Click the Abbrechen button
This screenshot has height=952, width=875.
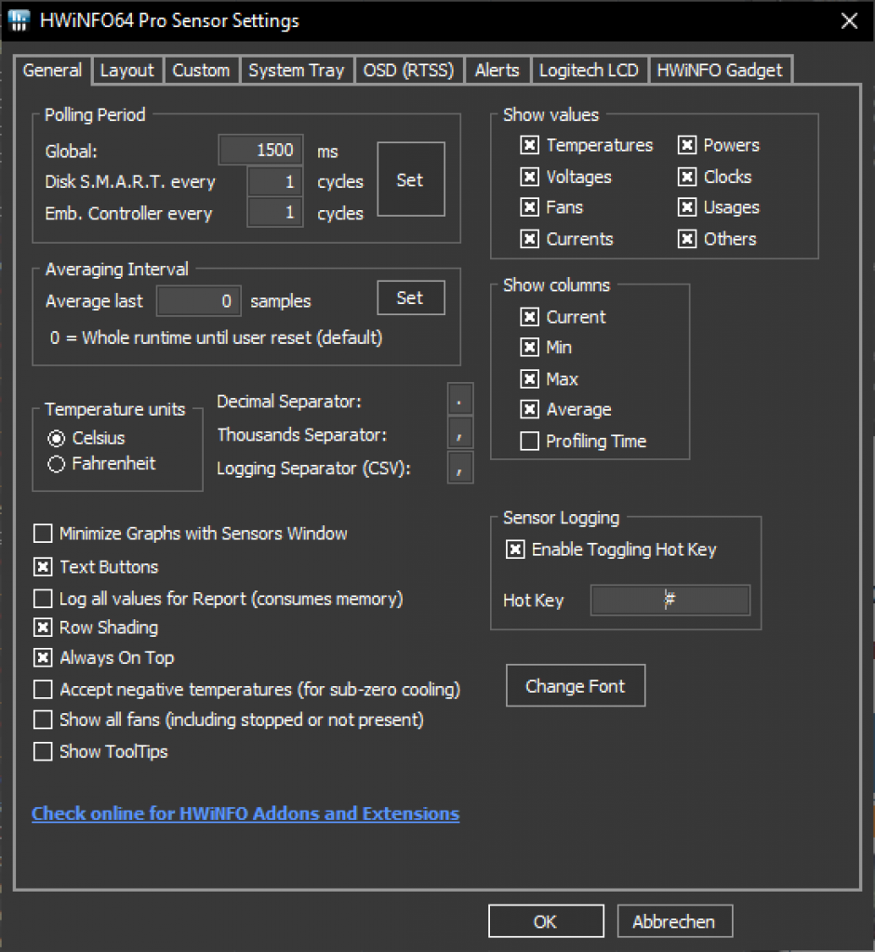pos(675,921)
